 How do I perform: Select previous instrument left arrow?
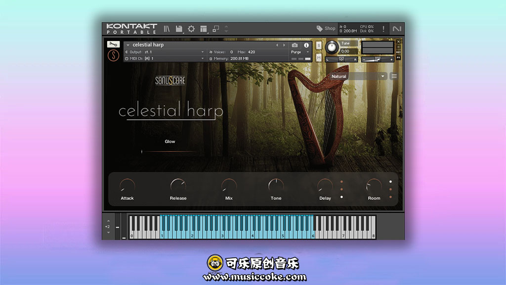tap(277, 45)
